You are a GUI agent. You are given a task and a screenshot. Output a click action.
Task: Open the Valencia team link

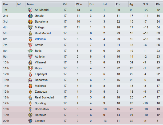[40, 39]
